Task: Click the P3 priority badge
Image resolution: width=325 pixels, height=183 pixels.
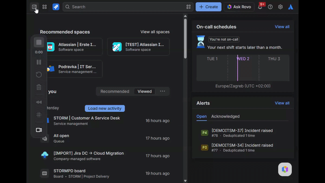Action: pyautogui.click(x=205, y=148)
